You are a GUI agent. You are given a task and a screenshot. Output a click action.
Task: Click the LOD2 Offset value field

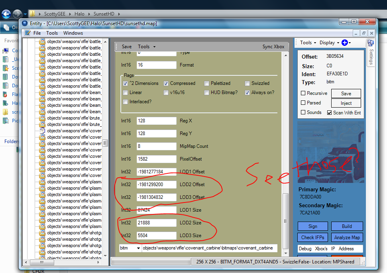[157, 185]
